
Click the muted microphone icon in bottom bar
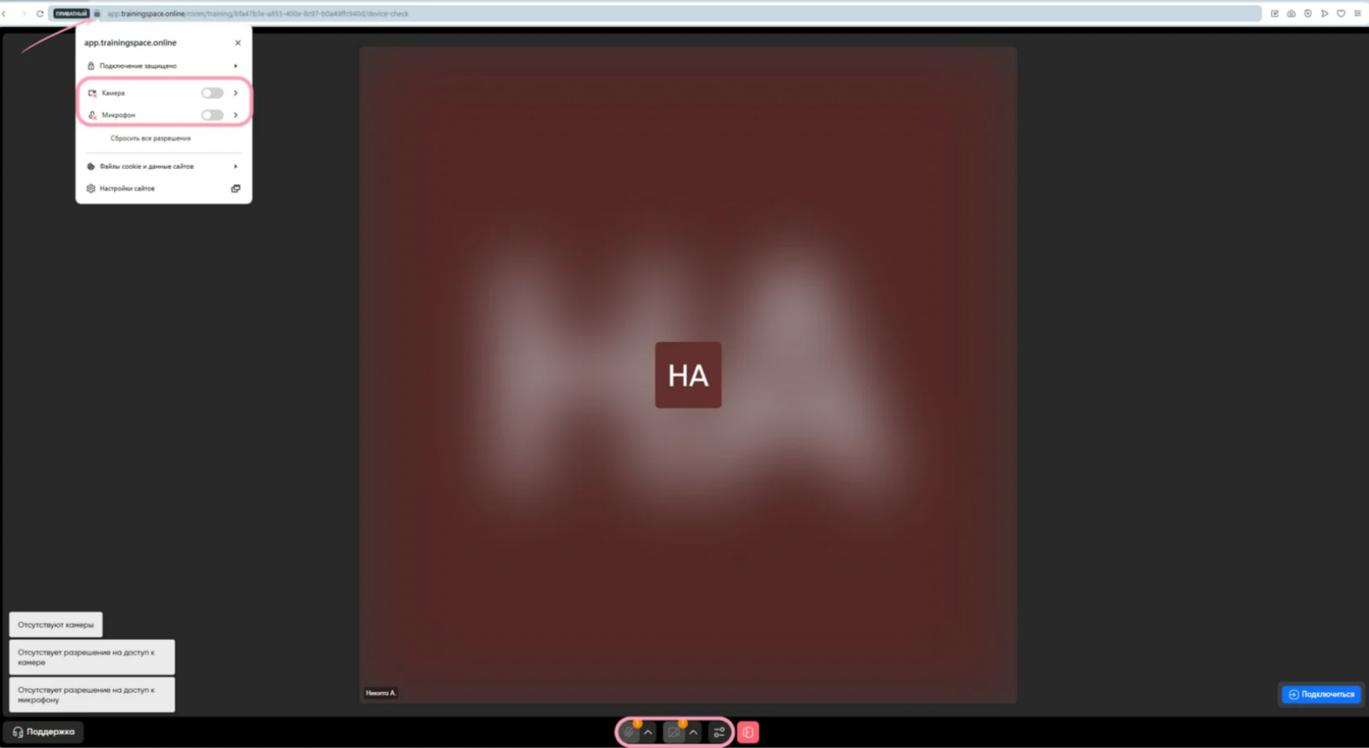629,733
